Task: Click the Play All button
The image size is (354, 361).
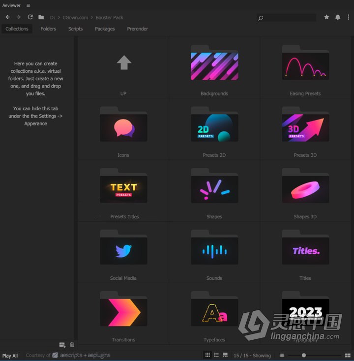Action: coord(10,356)
